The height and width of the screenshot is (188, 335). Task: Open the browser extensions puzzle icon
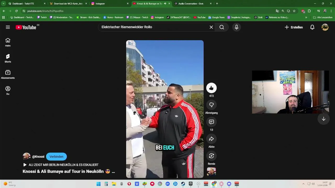(x=309, y=11)
